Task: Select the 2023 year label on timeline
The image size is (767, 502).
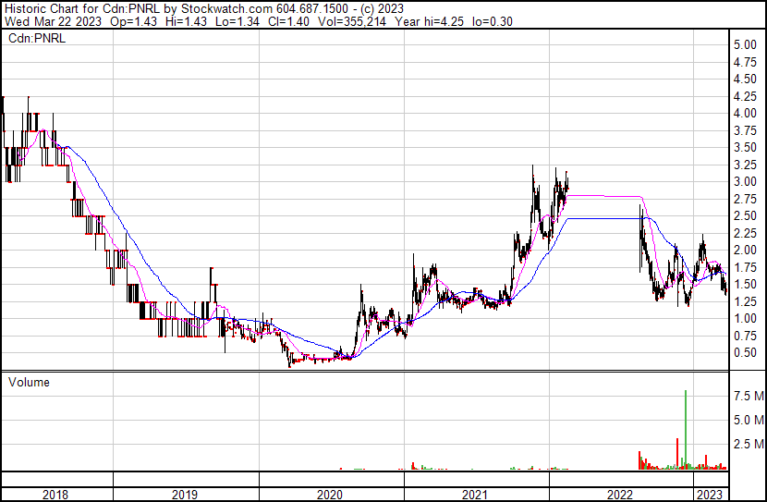Action: coord(710,495)
